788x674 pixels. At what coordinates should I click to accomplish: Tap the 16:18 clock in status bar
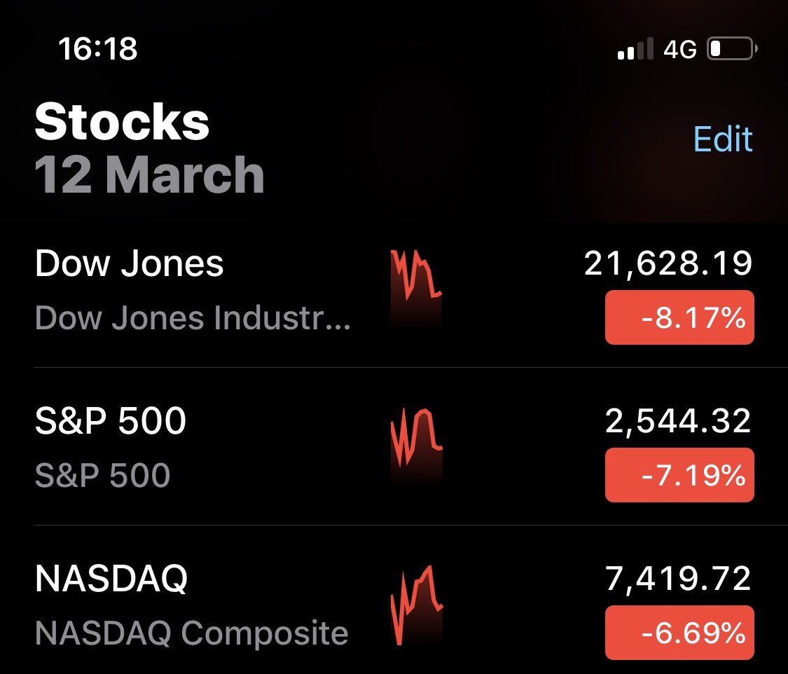click(x=97, y=49)
